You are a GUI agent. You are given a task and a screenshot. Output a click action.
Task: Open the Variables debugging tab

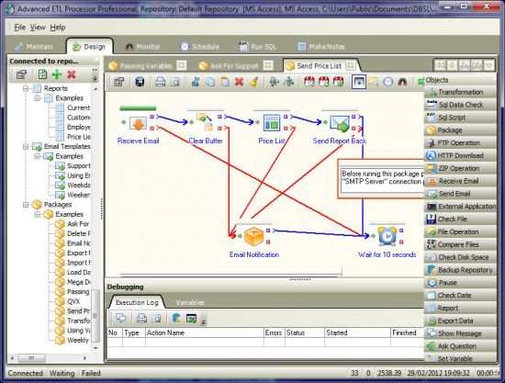[x=190, y=302]
